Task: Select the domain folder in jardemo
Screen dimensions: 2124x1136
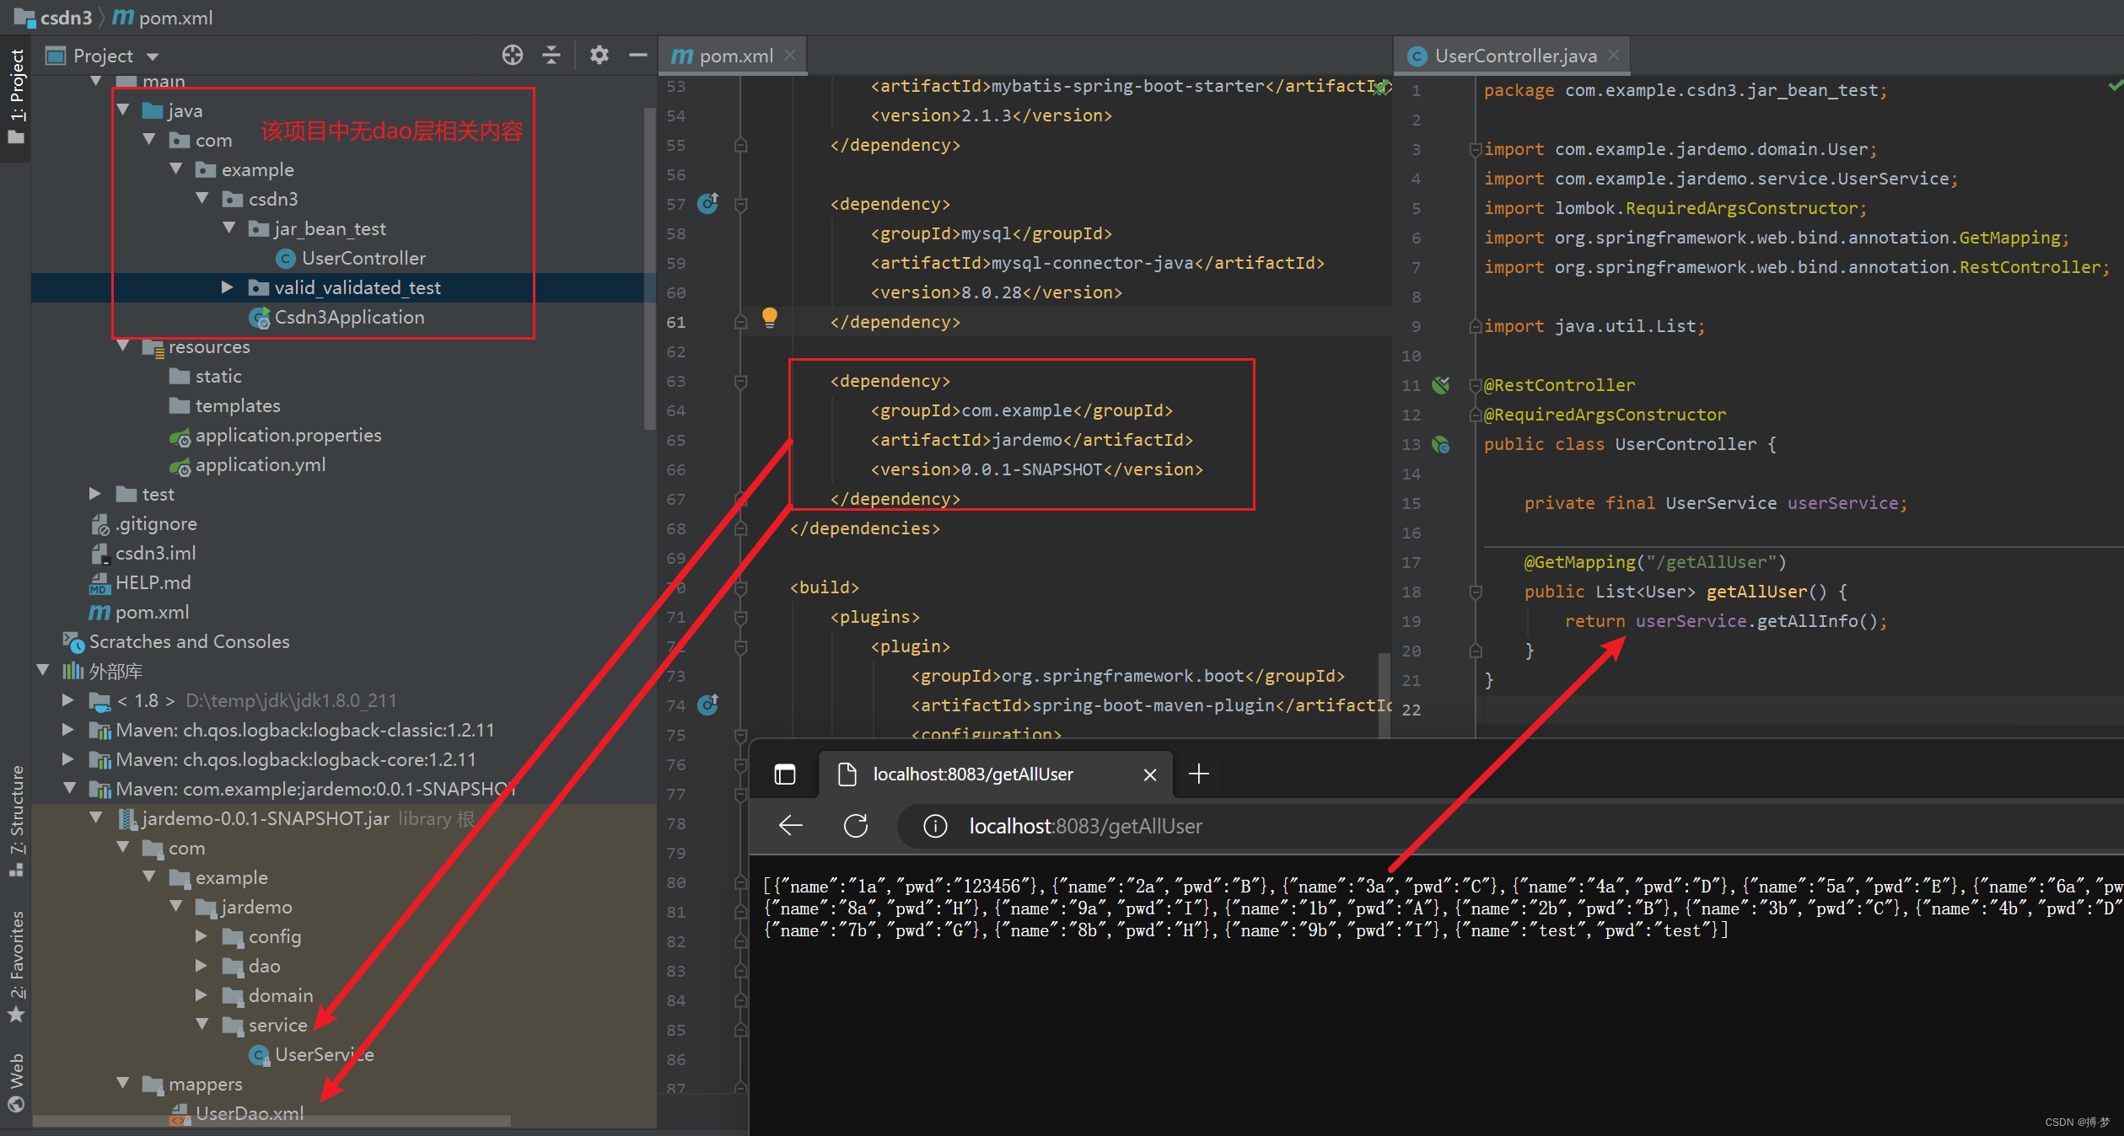Action: pyautogui.click(x=268, y=995)
